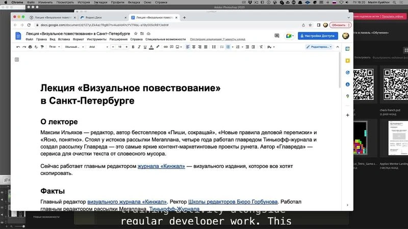Image resolution: width=408 pixels, height=229 pixels.
Task: Star the document title
Action: (x=136, y=34)
